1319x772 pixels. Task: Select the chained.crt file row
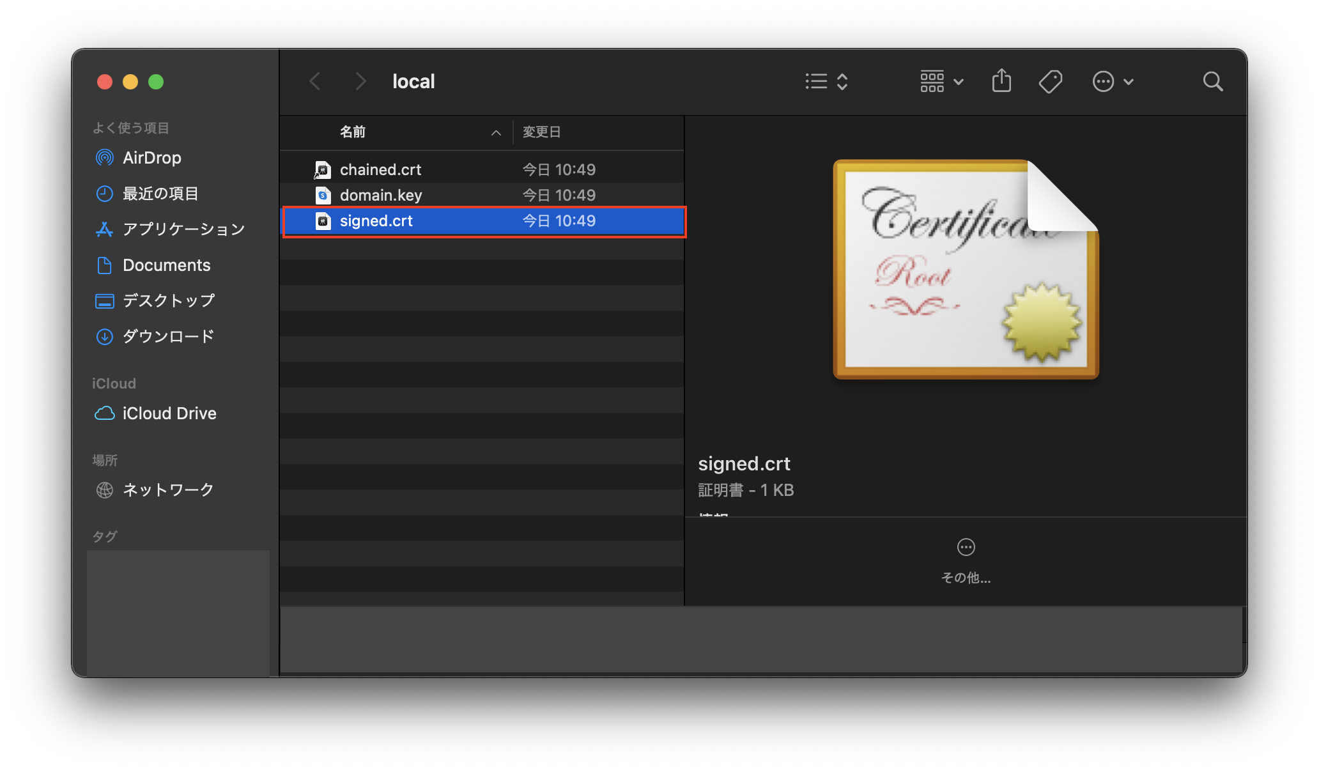pos(482,169)
